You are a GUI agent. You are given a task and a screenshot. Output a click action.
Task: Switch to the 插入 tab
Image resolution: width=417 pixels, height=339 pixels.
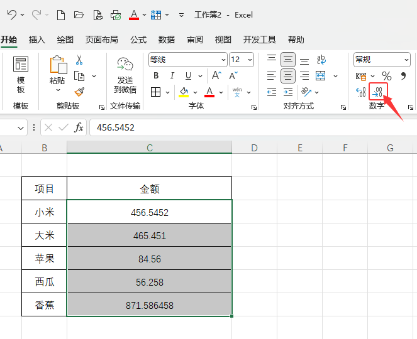[36, 40]
